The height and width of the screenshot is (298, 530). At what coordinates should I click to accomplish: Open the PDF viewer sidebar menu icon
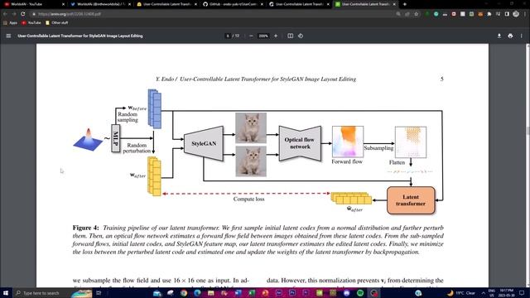click(x=8, y=36)
